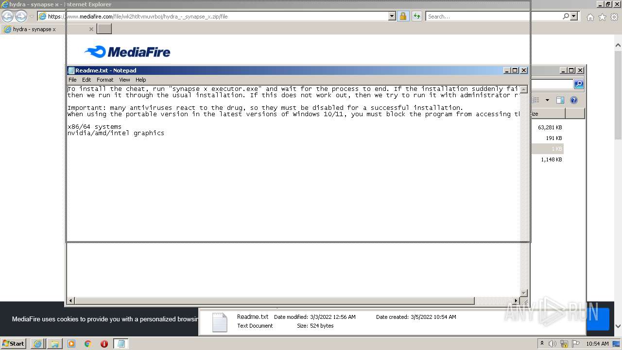Click the up arrow of Notepad's vertical scrollbar
This screenshot has width=622, height=350.
point(524,89)
